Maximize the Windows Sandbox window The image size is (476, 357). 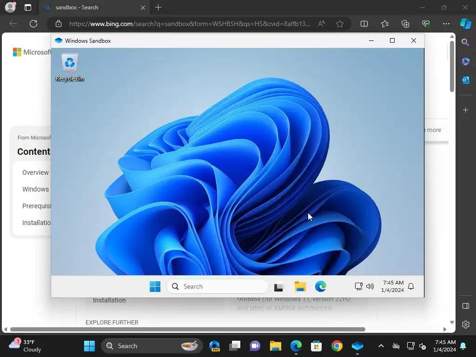392,41
